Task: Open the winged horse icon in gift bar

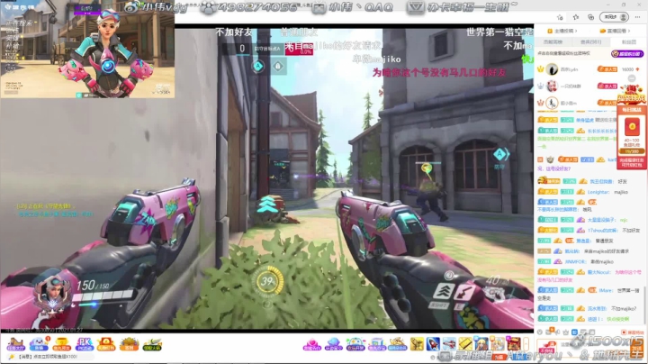Action: pyautogui.click(x=398, y=344)
